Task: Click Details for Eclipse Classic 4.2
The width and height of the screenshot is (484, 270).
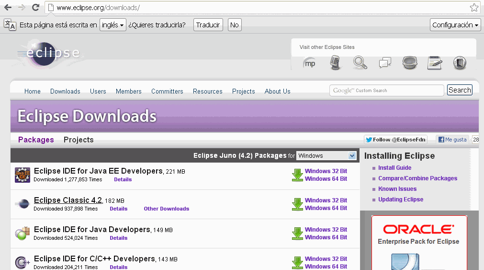Action: coord(119,209)
